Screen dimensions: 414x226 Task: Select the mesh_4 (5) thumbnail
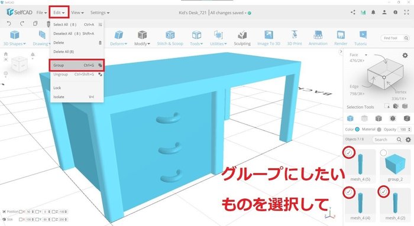(360, 165)
